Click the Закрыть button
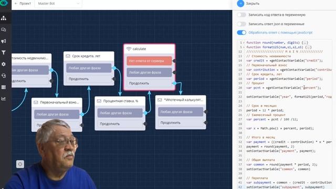This screenshot has width=336, height=189. point(253,4)
